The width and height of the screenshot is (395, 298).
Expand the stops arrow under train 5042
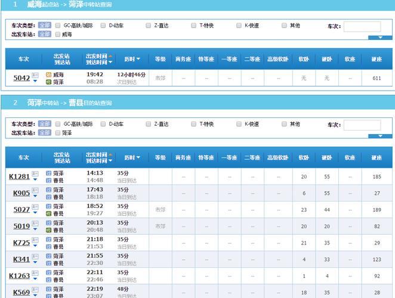(x=35, y=81)
